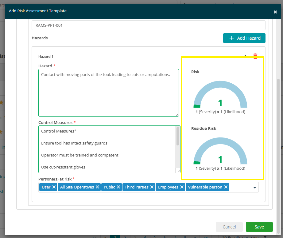
Task: Close the Add Risk Assessment Template dialog
Action: click(275, 12)
